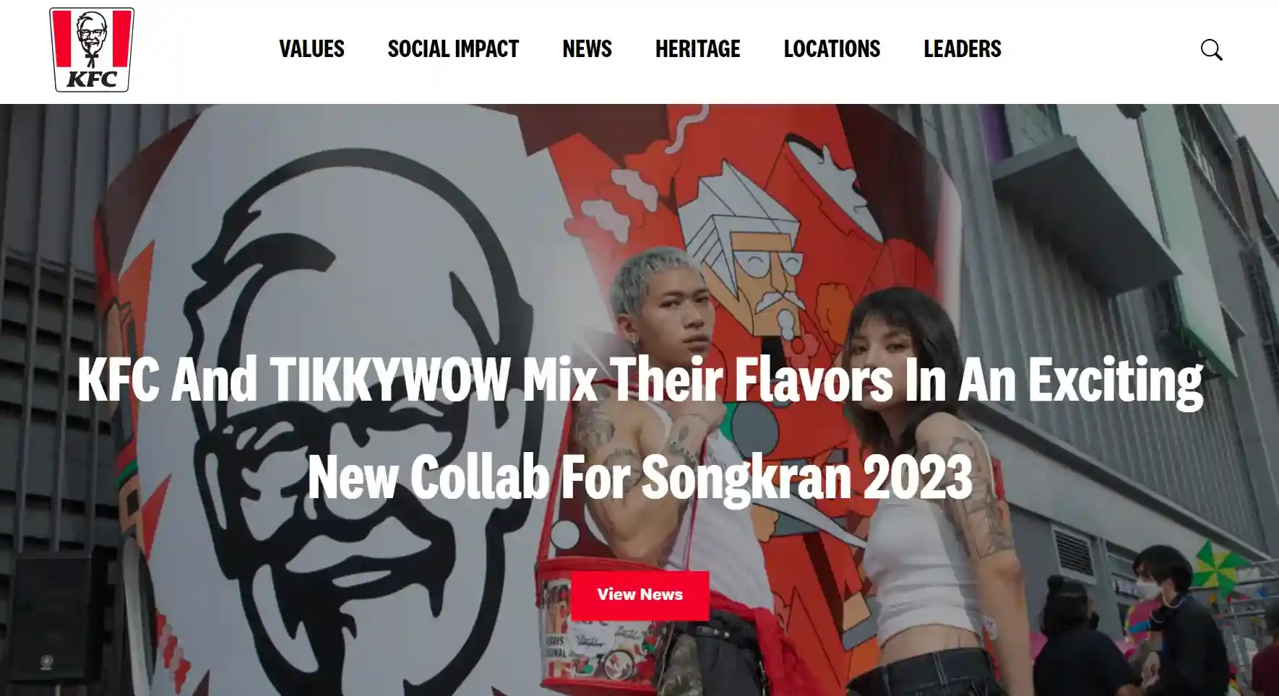Click the headline line mentioning TIKKYWOW
1279x696 pixels.
point(639,381)
